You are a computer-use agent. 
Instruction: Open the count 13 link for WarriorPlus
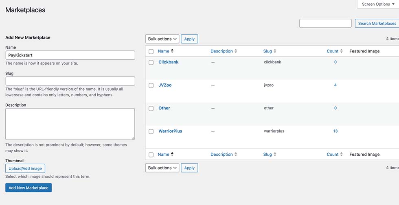[x=335, y=131]
